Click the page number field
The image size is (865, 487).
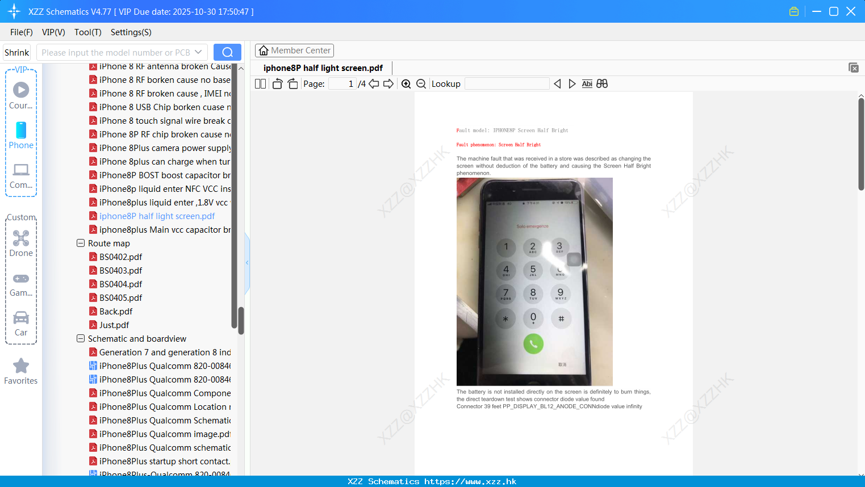coord(342,84)
